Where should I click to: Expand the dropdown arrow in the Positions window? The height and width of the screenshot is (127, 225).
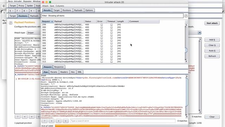click(200, 33)
